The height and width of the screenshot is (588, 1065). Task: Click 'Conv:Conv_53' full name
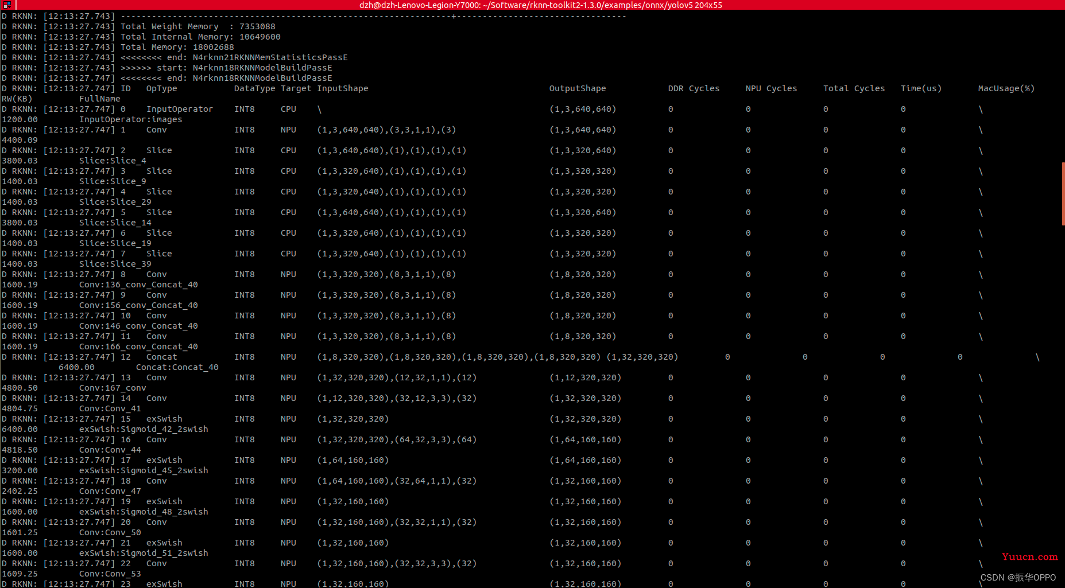point(110,574)
